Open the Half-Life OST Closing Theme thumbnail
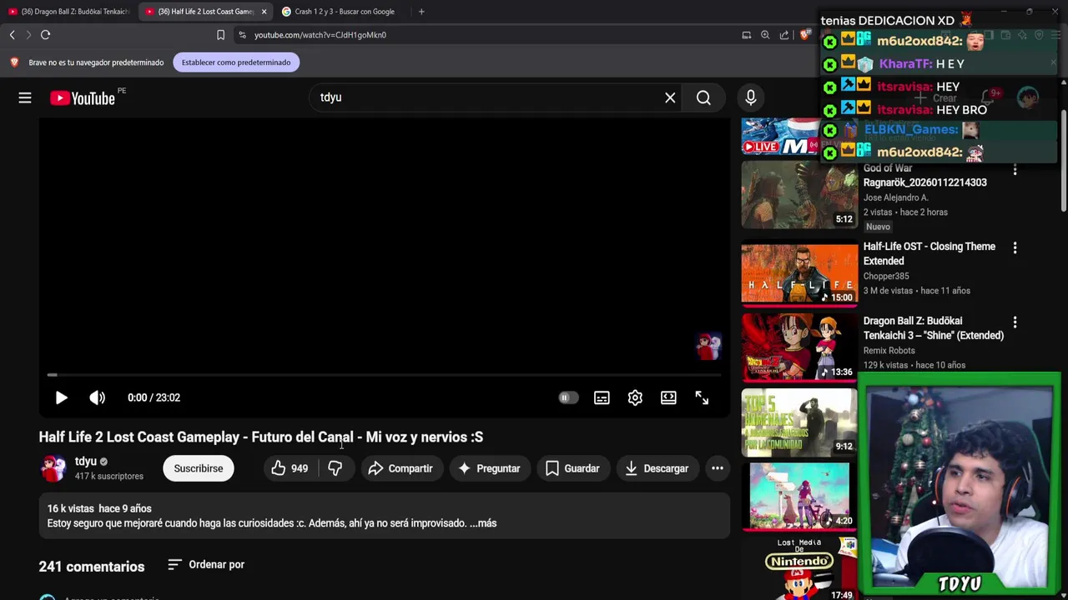 click(x=799, y=274)
